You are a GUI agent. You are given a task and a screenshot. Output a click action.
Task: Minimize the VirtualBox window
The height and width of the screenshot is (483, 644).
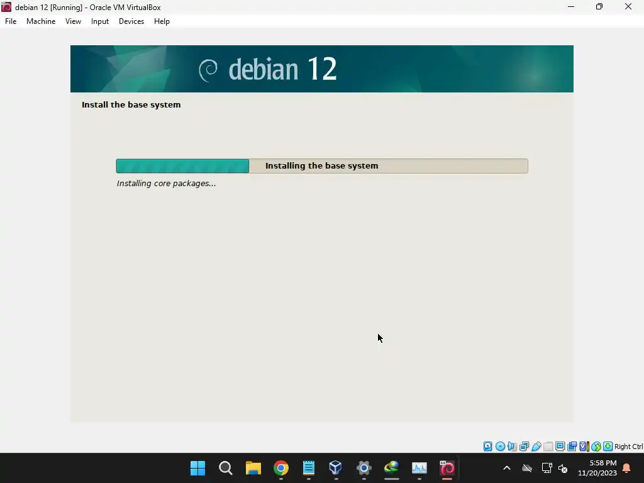571,7
